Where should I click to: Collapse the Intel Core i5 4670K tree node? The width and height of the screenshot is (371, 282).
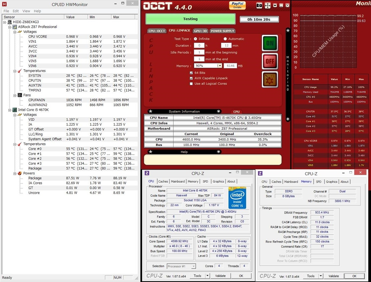click(10, 110)
